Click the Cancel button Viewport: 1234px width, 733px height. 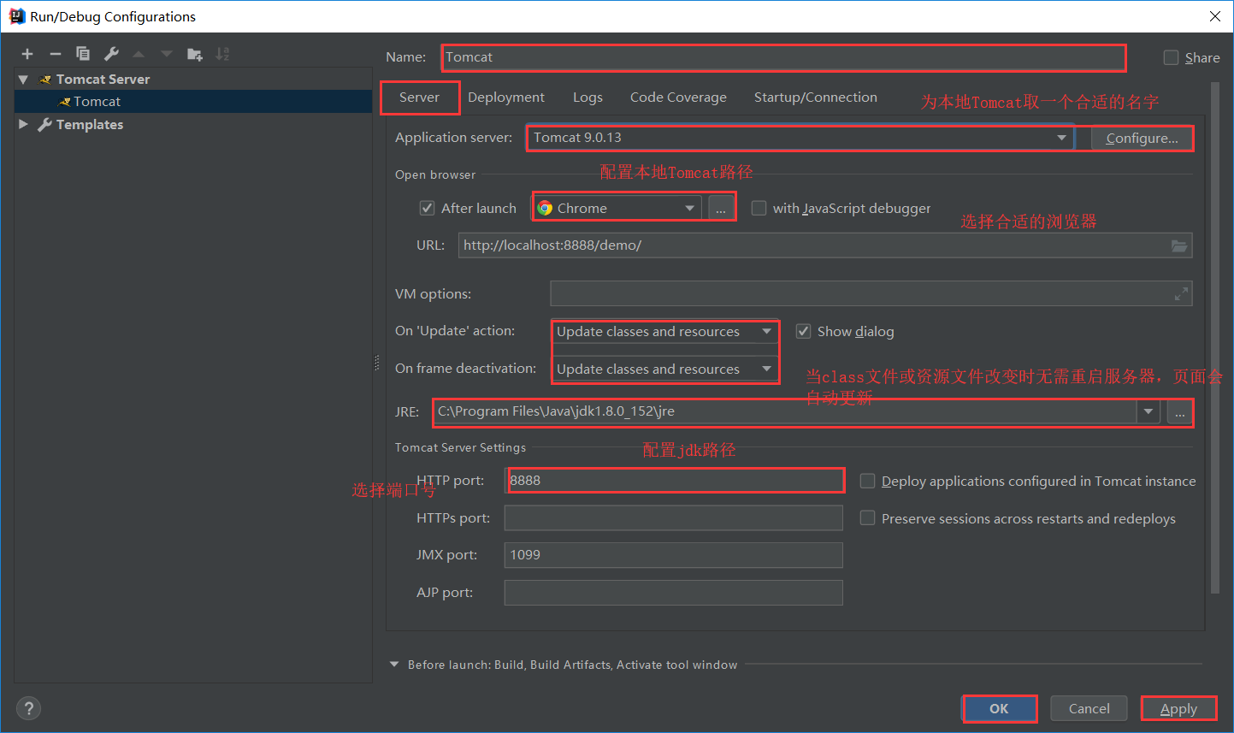(1089, 708)
